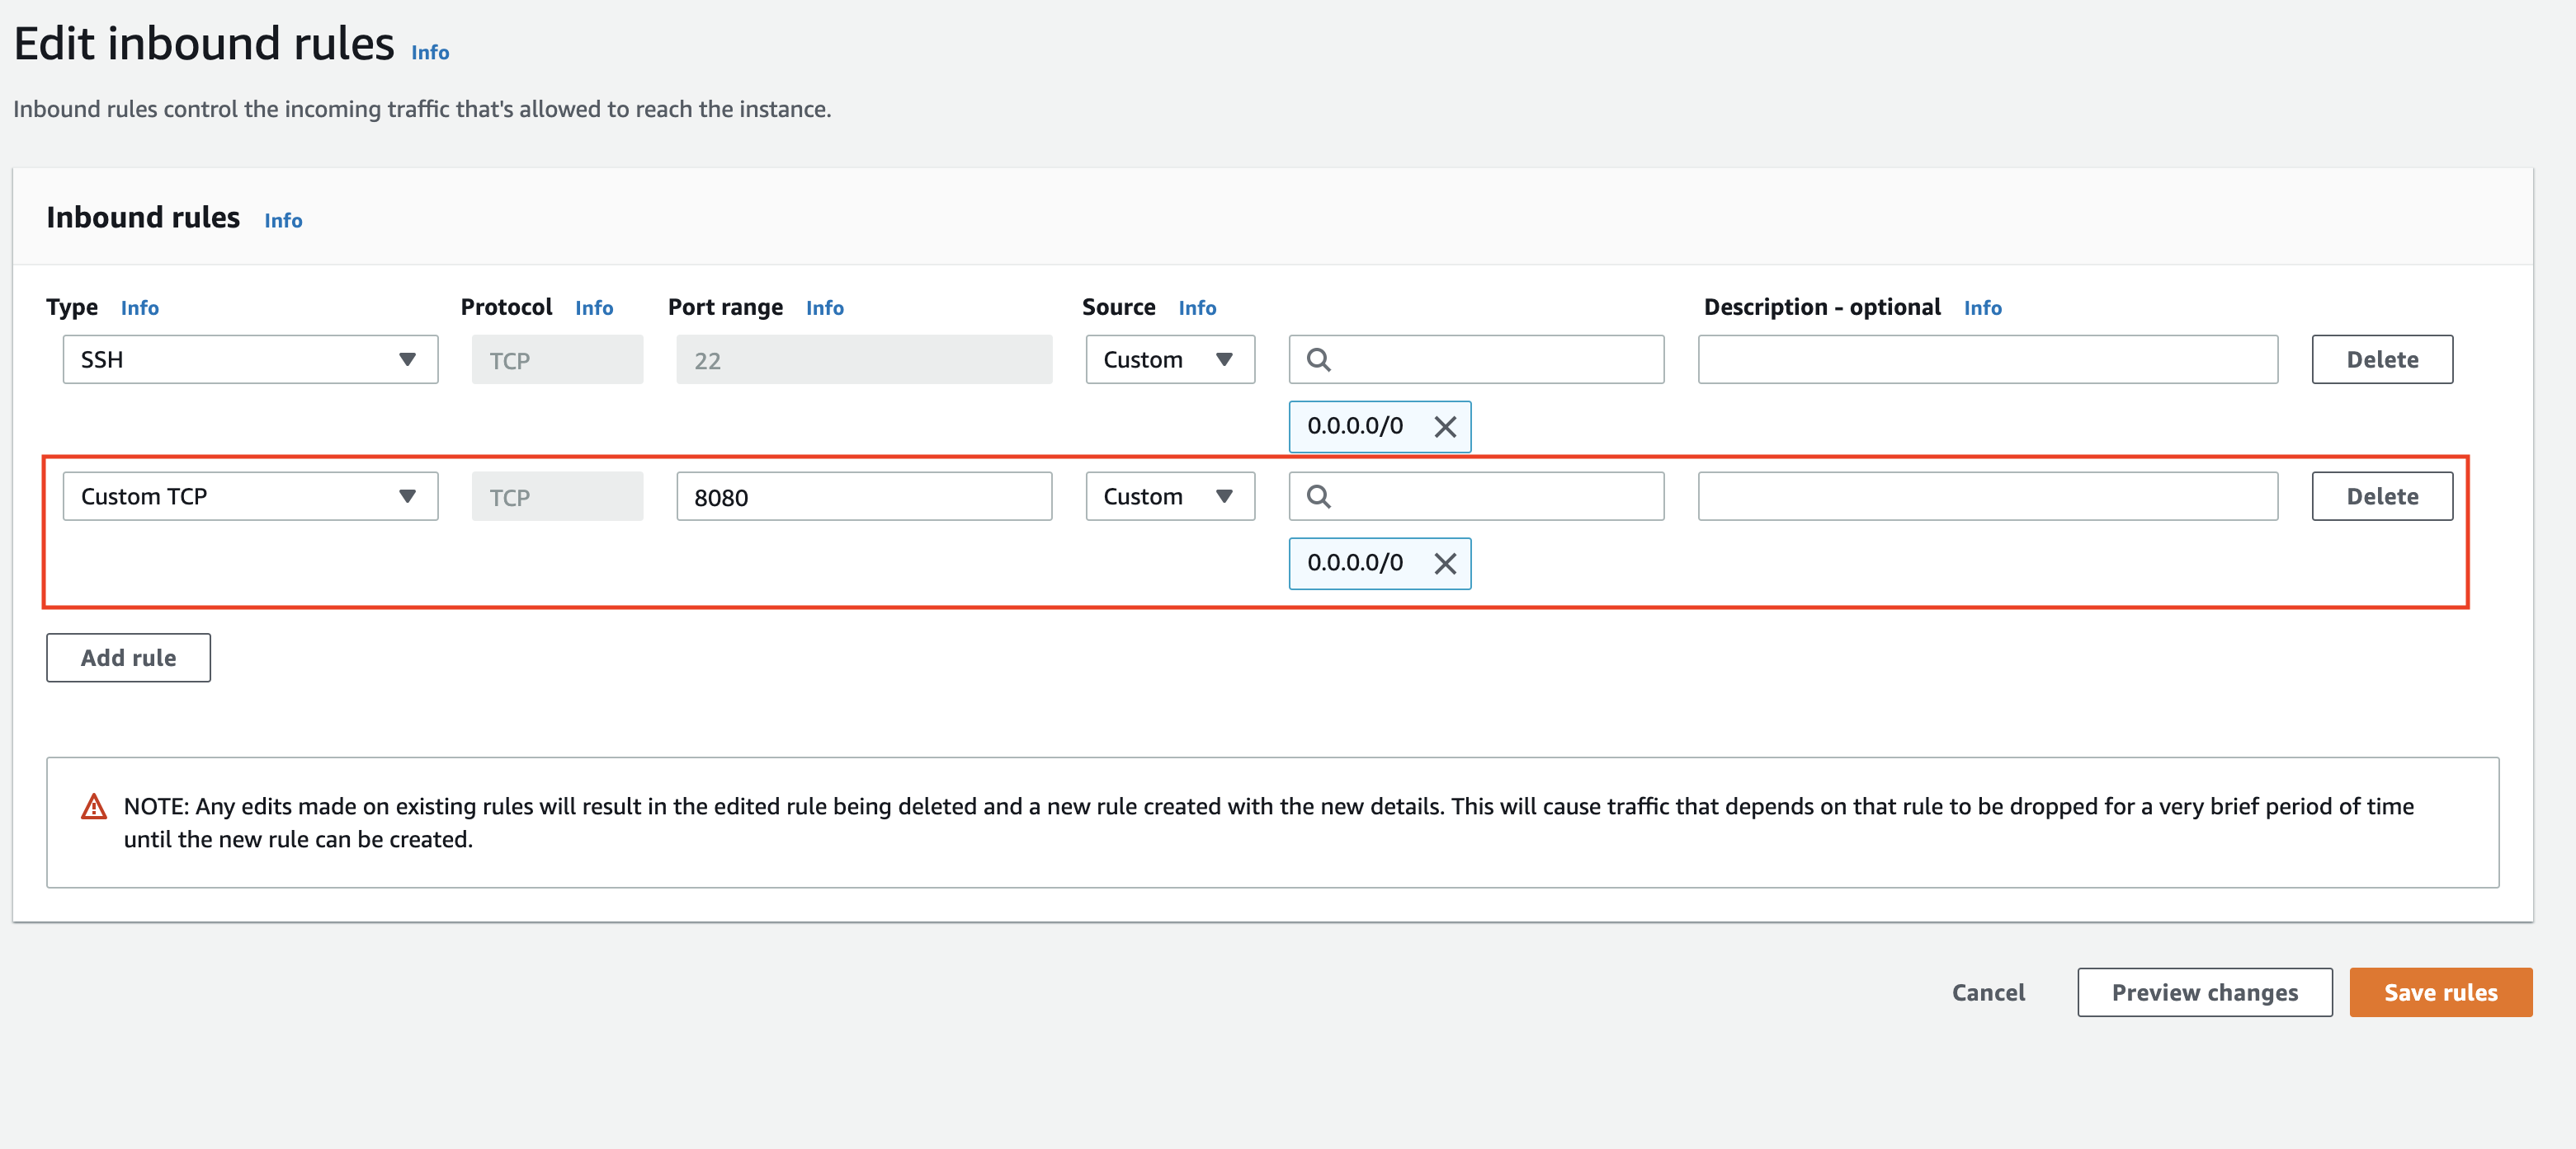Open the Custom TCP type dropdown
2576x1149 pixels.
point(250,496)
